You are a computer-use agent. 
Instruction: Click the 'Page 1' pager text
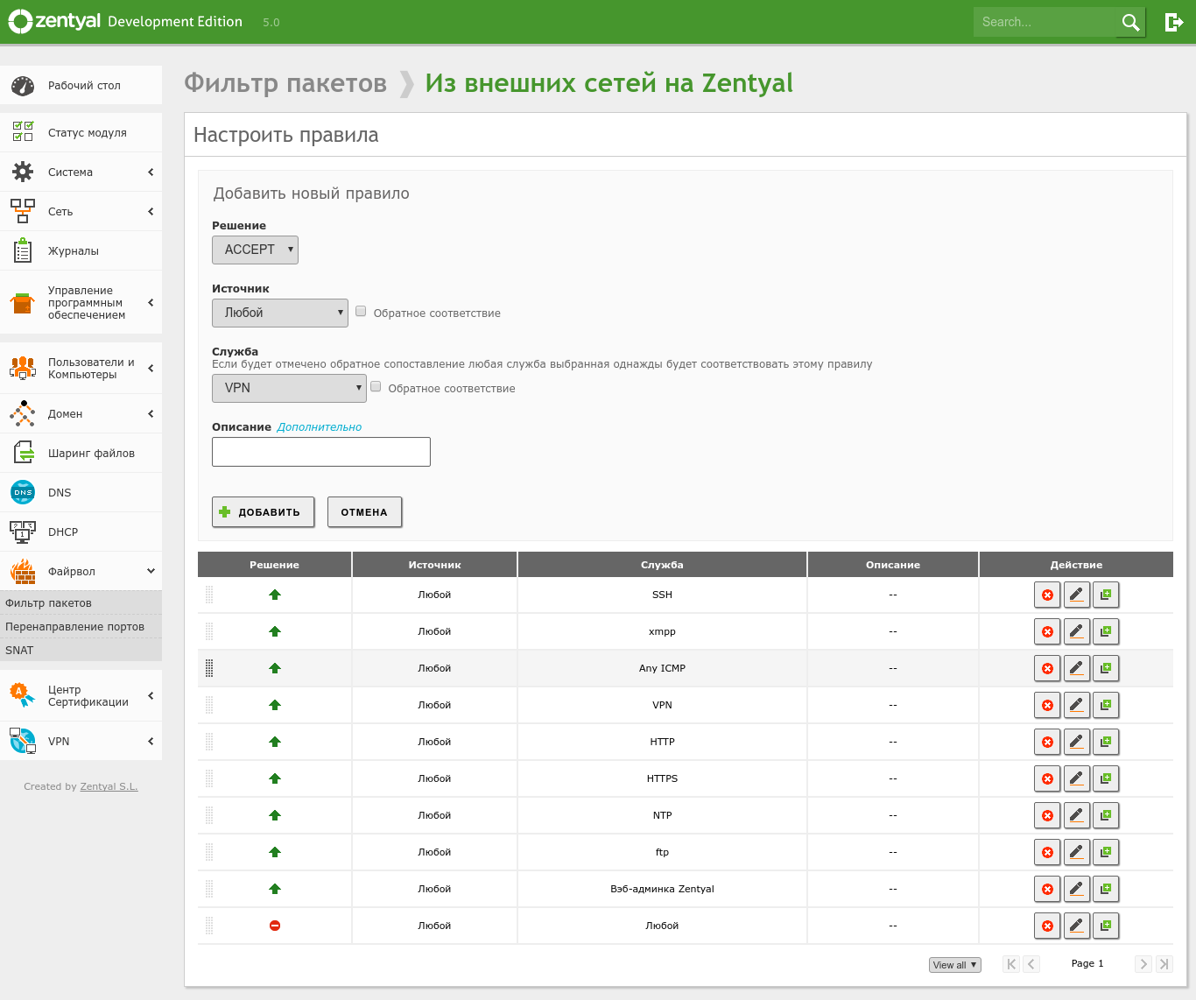[1087, 963]
